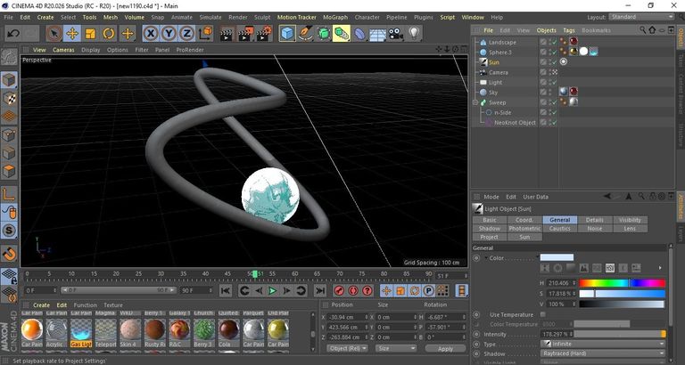Enable the Snap magnet icon
This screenshot has height=365, width=685.
(x=9, y=253)
